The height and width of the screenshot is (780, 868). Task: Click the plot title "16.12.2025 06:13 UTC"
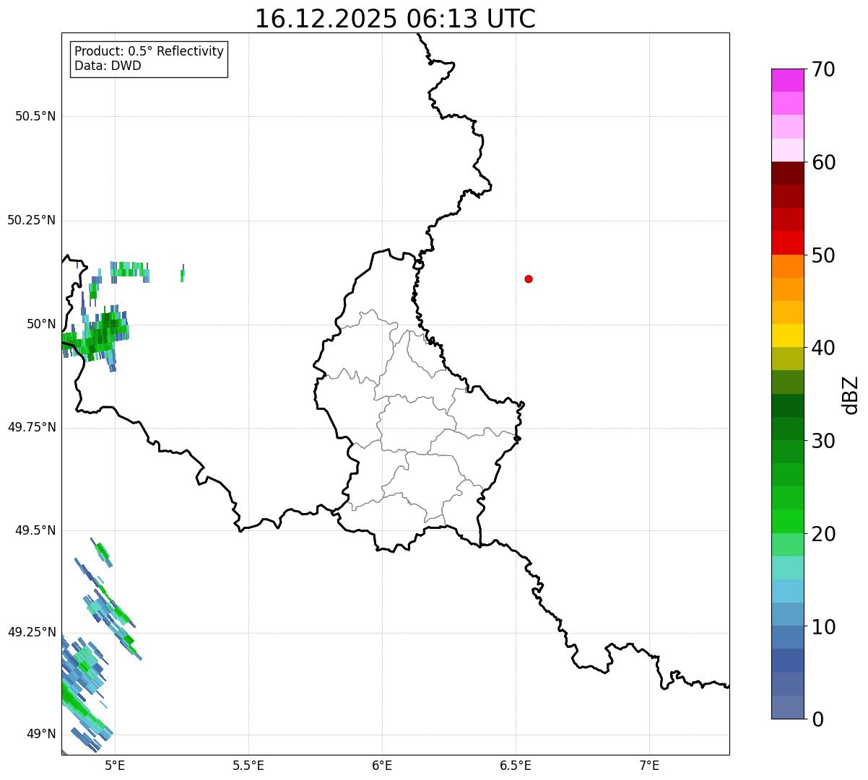(395, 19)
